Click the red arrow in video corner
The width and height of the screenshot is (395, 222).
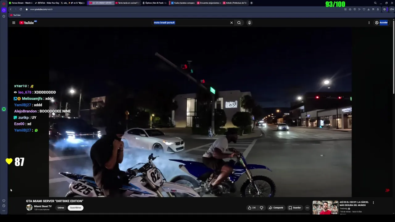[x=387, y=190]
